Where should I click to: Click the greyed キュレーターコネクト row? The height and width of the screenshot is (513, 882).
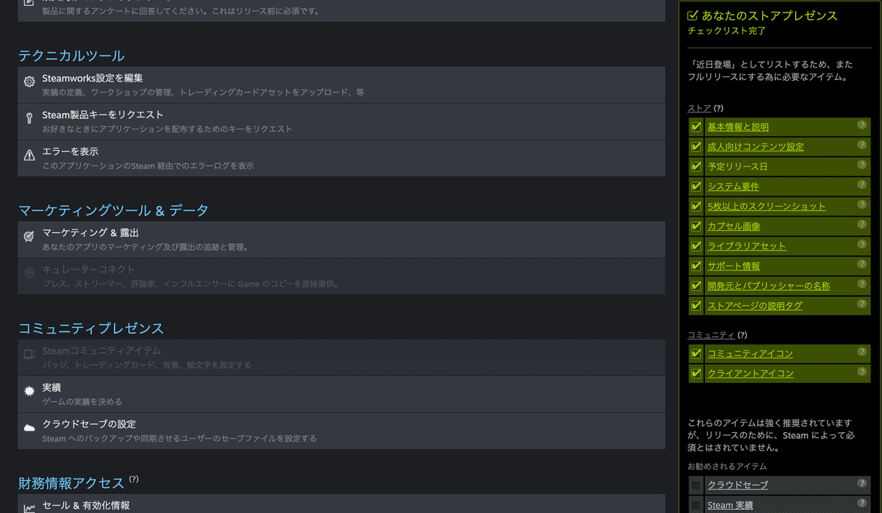[x=341, y=276]
